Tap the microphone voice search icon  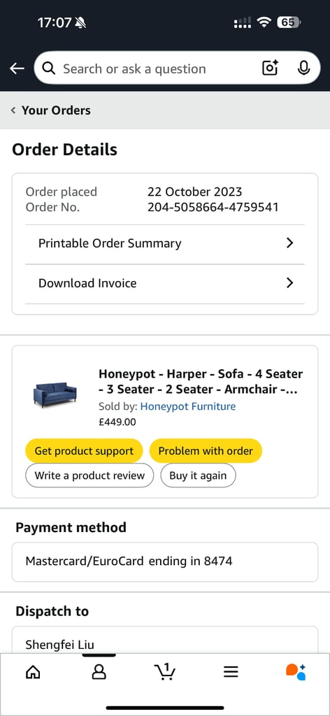tap(303, 68)
